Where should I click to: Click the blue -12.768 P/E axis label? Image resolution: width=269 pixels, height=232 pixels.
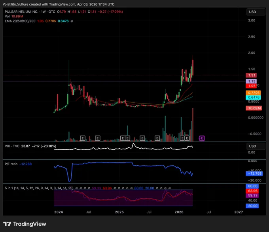254,174
